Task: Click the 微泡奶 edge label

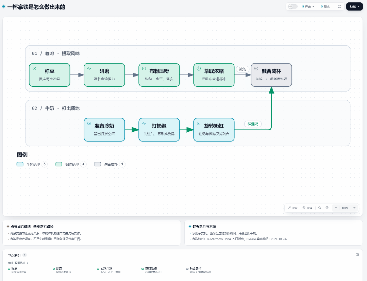Action: point(253,124)
